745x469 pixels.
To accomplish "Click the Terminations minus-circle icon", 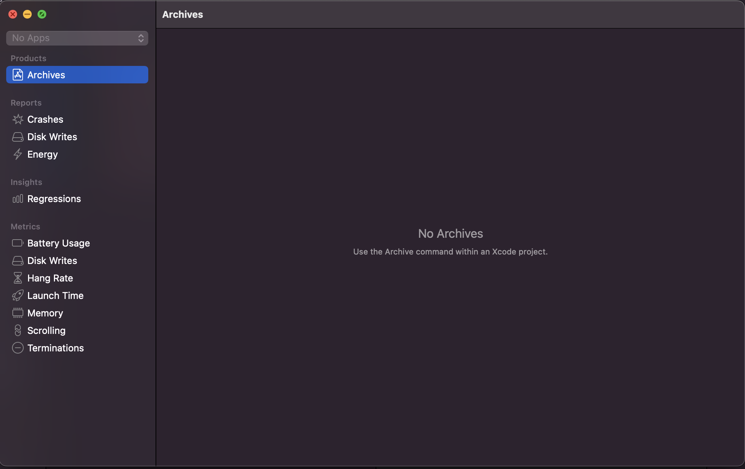I will pyautogui.click(x=17, y=348).
